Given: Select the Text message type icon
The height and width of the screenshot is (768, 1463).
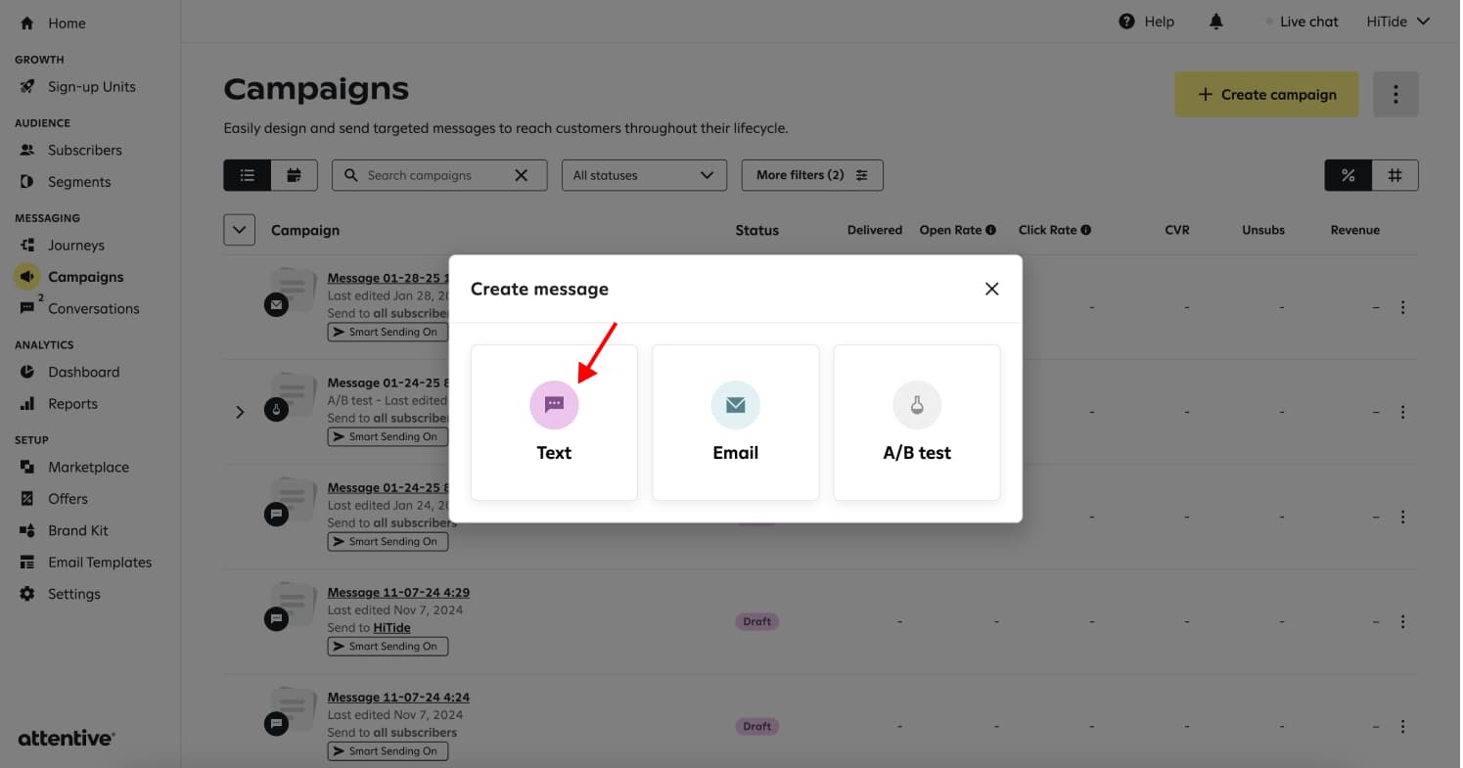Looking at the screenshot, I should [554, 405].
